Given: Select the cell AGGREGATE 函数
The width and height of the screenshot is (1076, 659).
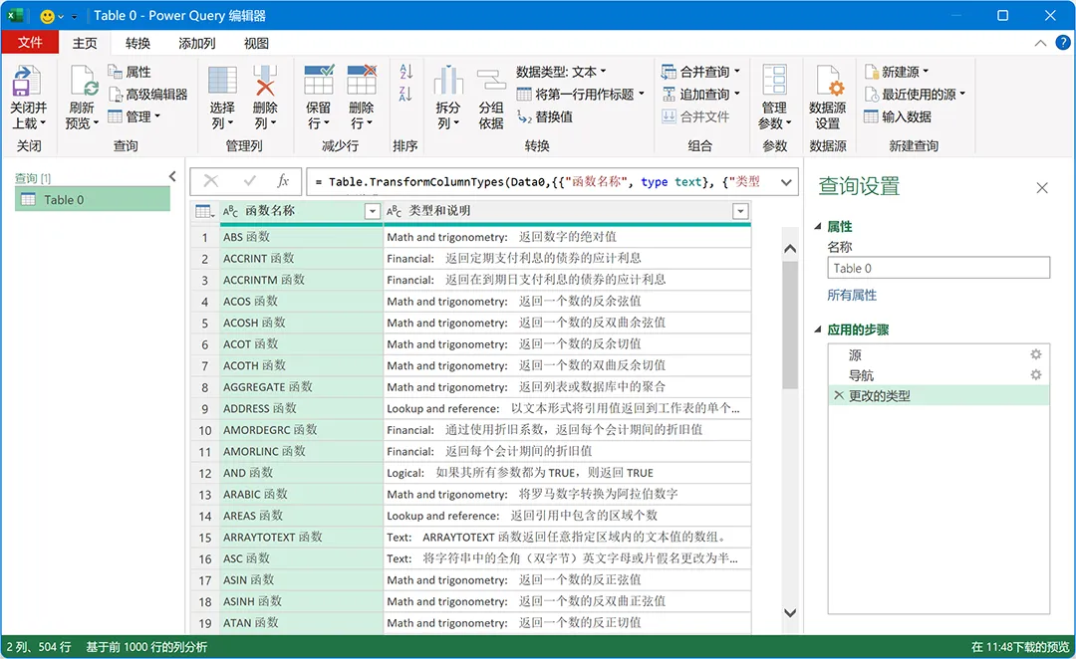Looking at the screenshot, I should [301, 387].
